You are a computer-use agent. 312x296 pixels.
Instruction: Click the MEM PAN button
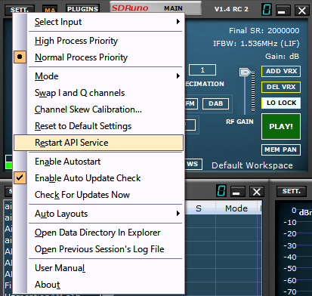pos(281,150)
